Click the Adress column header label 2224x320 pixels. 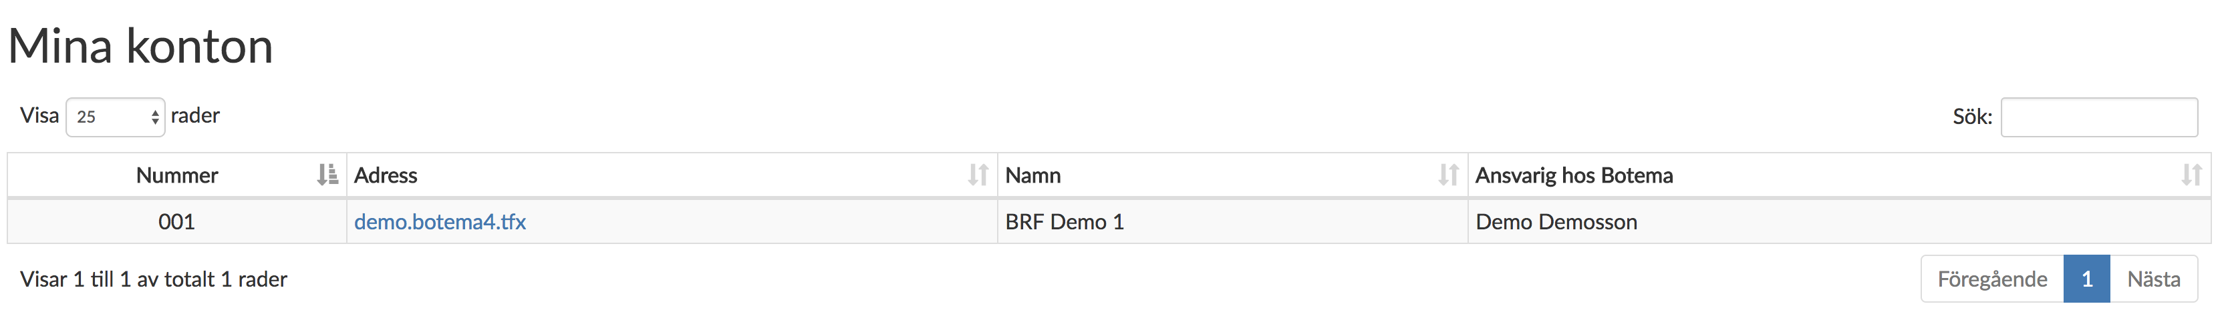point(385,175)
